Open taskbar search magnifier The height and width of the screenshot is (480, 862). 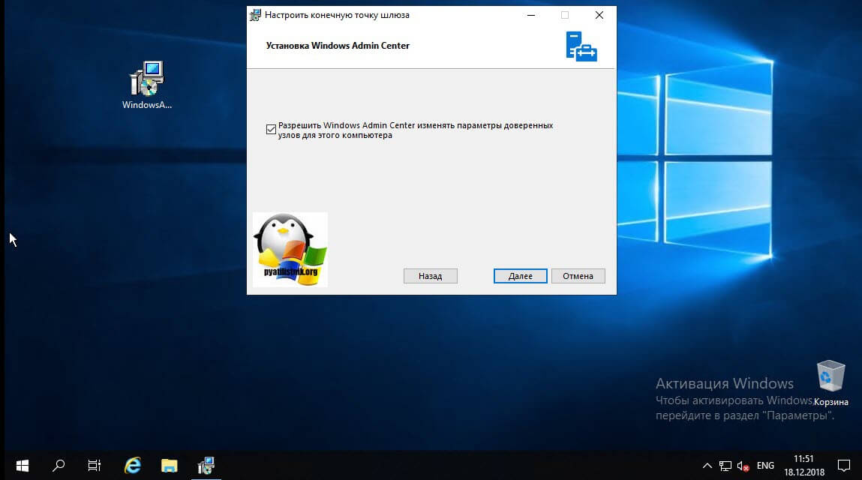coord(59,466)
